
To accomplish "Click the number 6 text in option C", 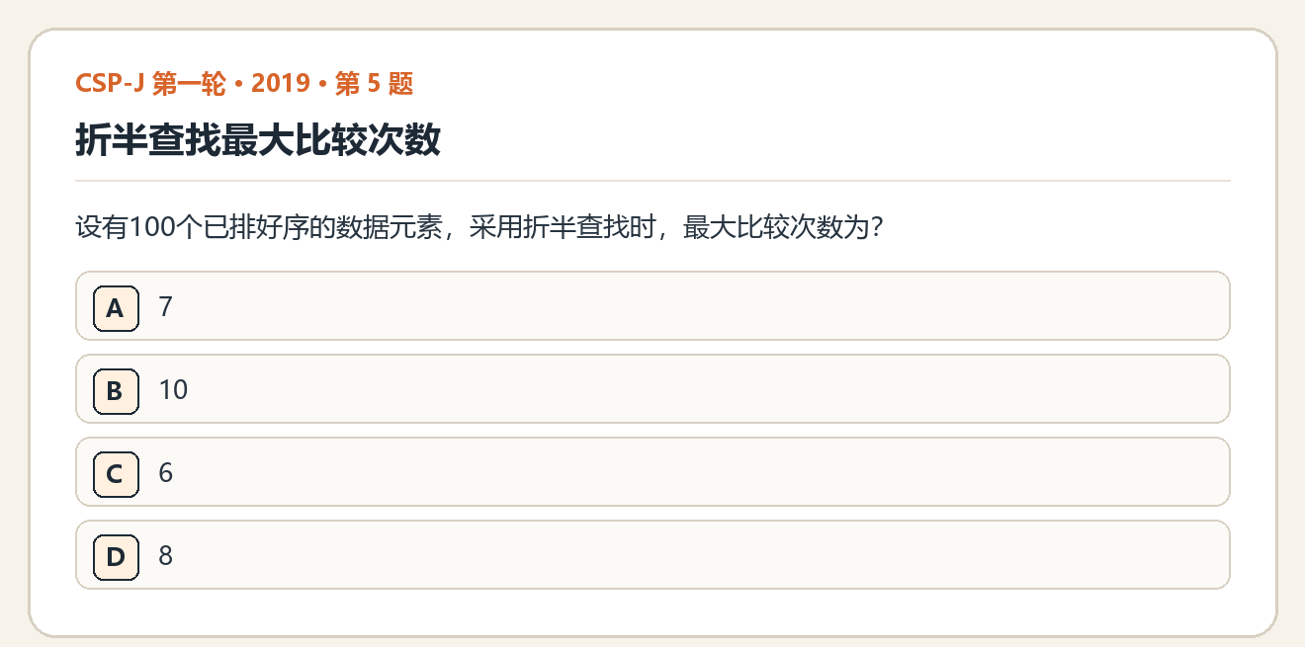I will pos(166,473).
